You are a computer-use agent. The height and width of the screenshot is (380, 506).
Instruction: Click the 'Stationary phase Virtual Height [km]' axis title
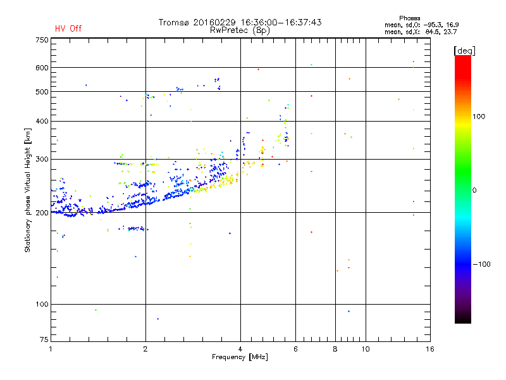pos(28,190)
